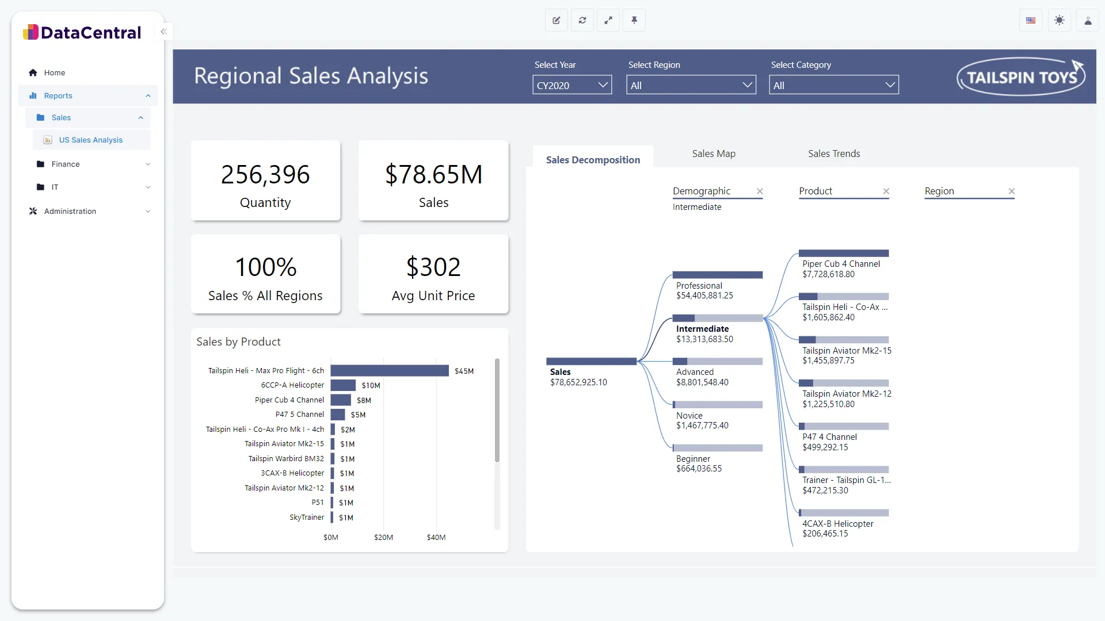The height and width of the screenshot is (621, 1105).
Task: Switch to the Sales Trends tab
Action: point(833,154)
